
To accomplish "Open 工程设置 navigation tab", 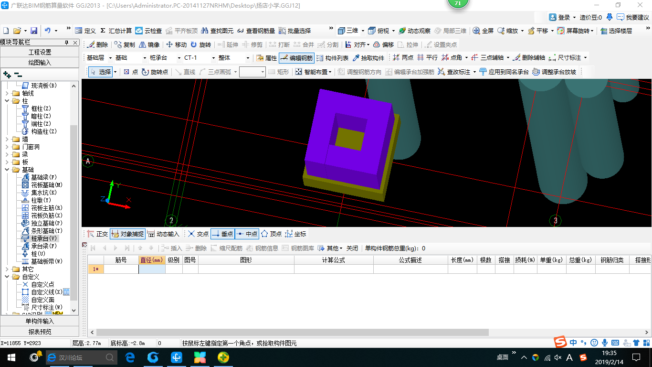I will pos(40,52).
